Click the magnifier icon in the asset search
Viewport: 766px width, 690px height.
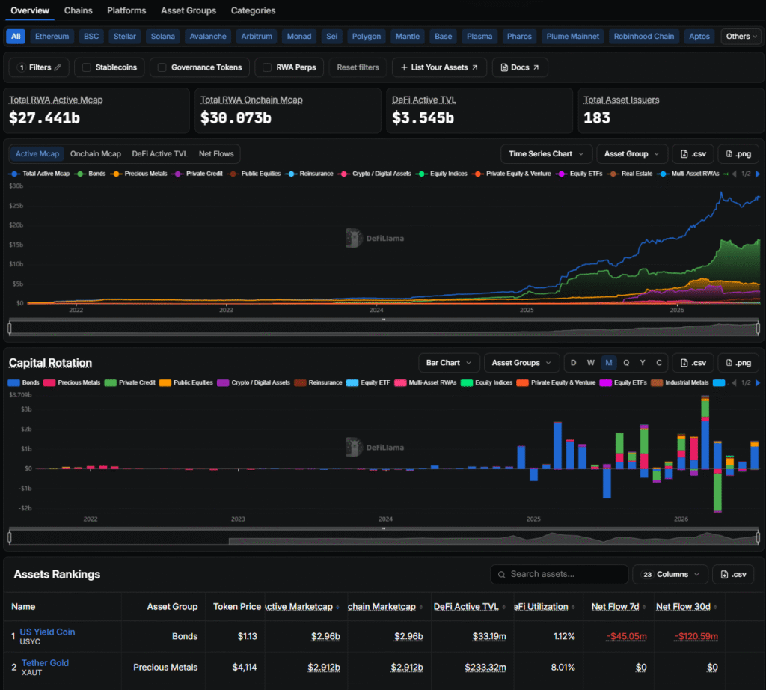tap(501, 575)
